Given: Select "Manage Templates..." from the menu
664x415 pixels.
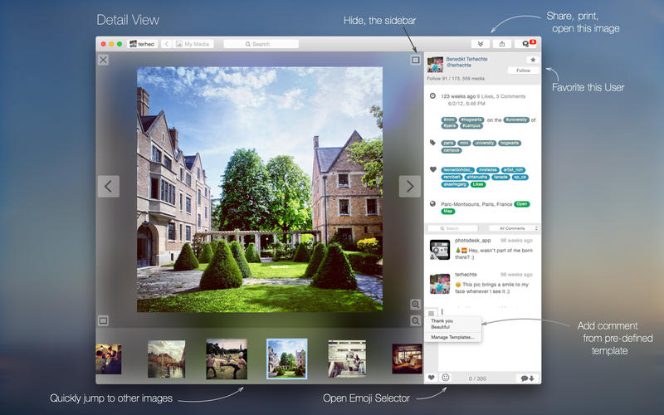Looking at the screenshot, I should [452, 337].
